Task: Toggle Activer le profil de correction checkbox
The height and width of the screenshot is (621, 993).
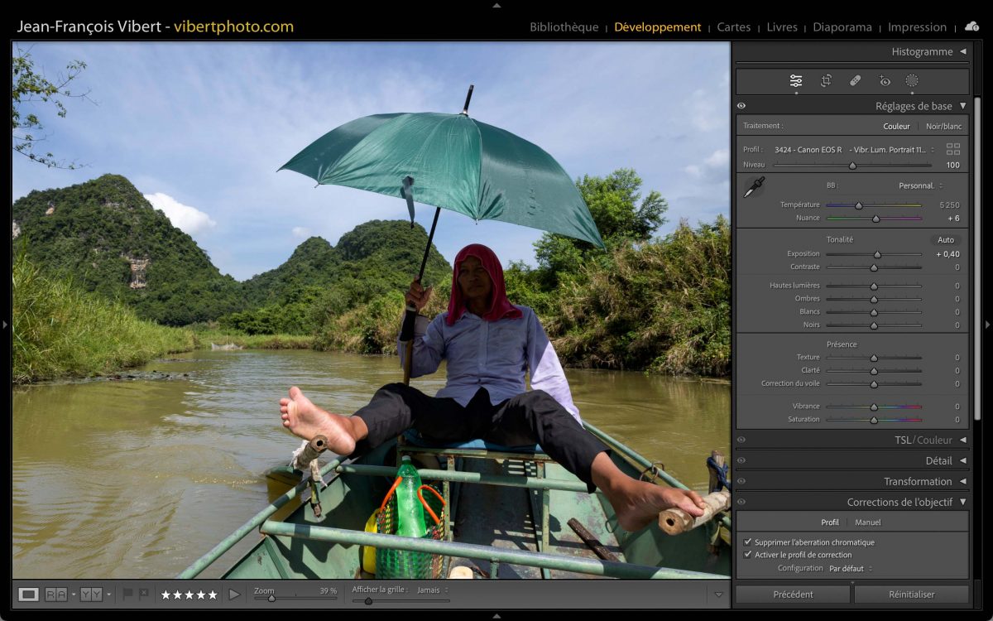Action: pyautogui.click(x=748, y=555)
